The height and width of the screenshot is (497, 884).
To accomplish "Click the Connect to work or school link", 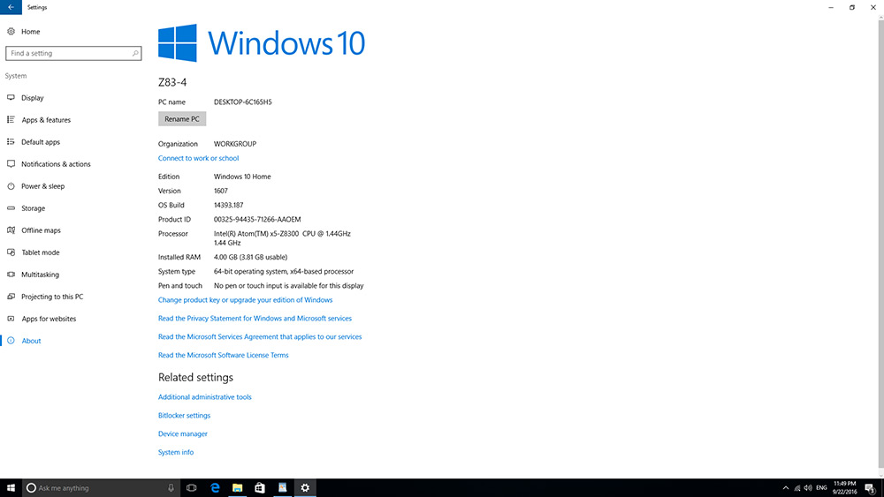I will click(198, 158).
